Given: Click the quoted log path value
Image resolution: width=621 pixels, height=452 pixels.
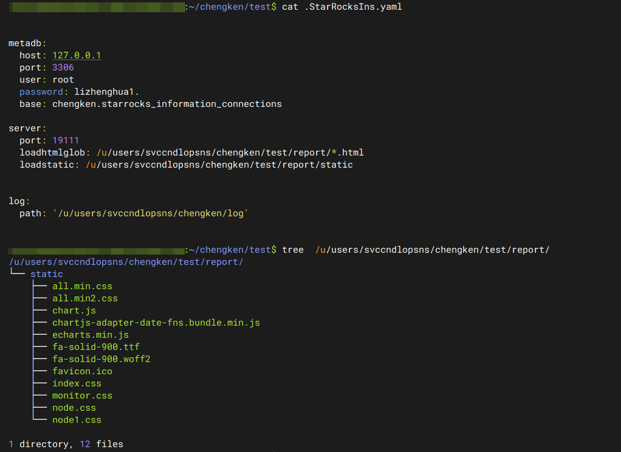Looking at the screenshot, I should (x=151, y=213).
